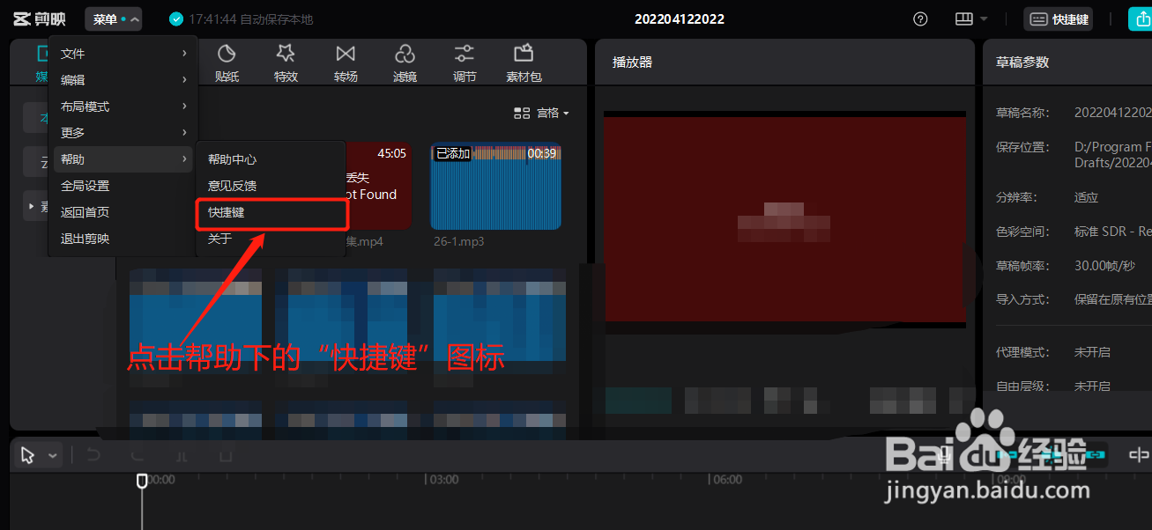Expand arrow on the 帮助 menu row
Screen dimensions: 1152x530
(x=185, y=159)
